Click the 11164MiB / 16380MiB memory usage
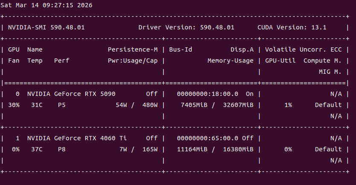 (215, 149)
